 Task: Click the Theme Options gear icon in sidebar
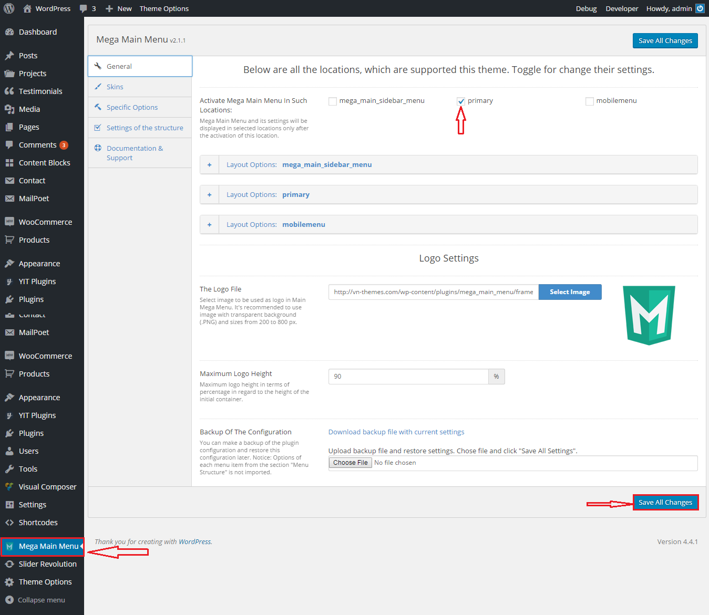coord(9,582)
